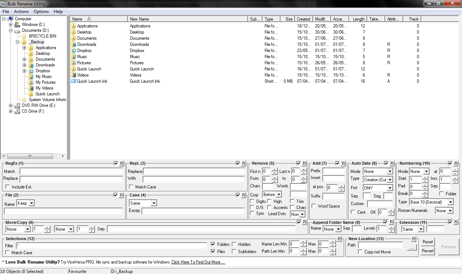Click the R reset button of Numbering (10)
Screen dimensions: 462x274
click(x=456, y=164)
